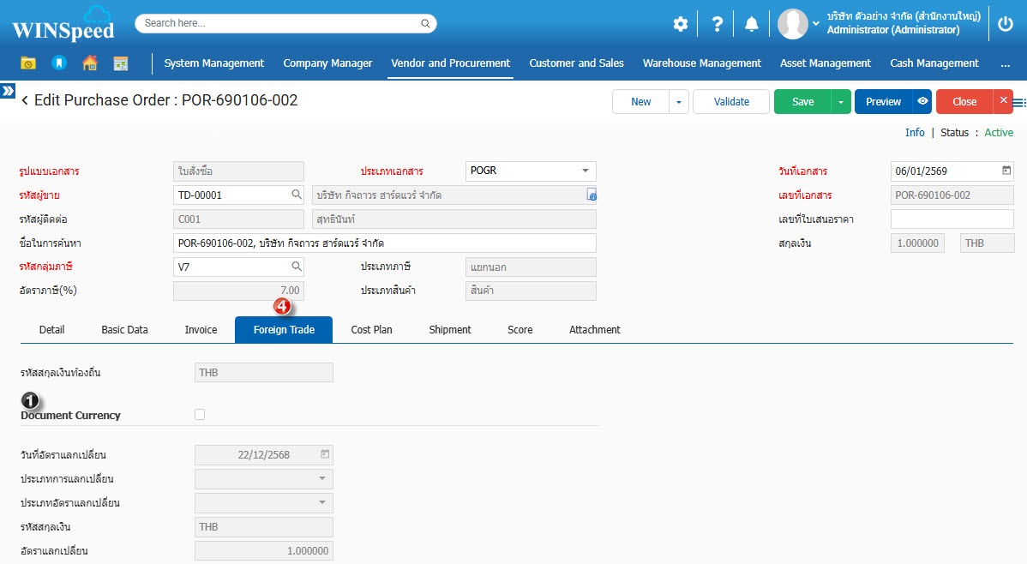Click the blue bookmark icon

[x=58, y=63]
